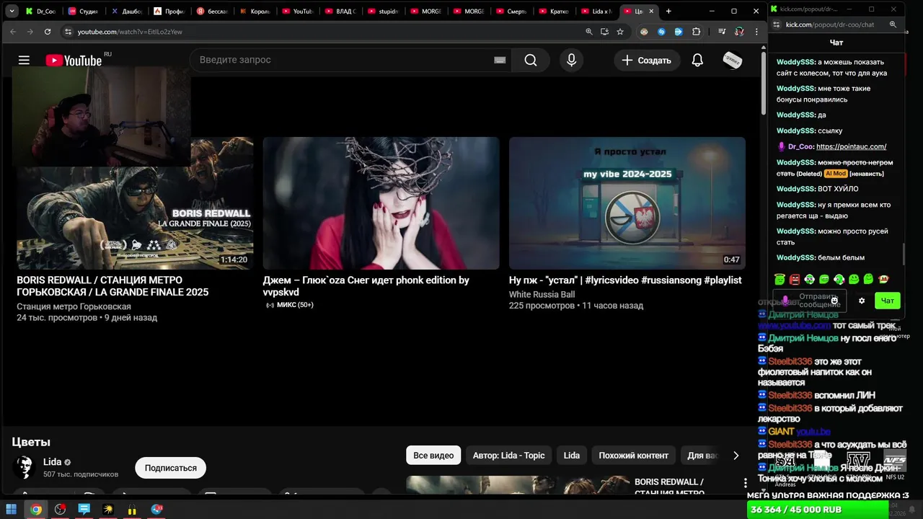The width and height of the screenshot is (923, 519).
Task: Open YouTube notifications bell
Action: 697,61
